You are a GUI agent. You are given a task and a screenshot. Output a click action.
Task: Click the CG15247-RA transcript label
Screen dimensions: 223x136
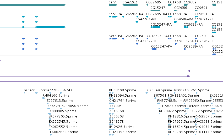(161, 25)
